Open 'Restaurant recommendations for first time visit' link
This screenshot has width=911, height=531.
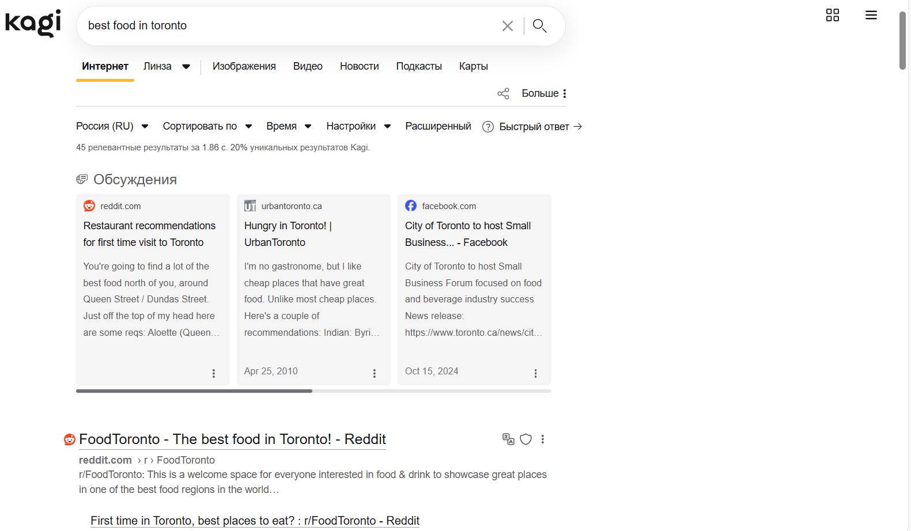point(149,234)
